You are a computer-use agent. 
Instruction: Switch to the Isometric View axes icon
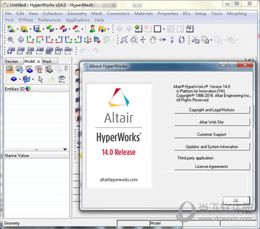(x=88, y=40)
